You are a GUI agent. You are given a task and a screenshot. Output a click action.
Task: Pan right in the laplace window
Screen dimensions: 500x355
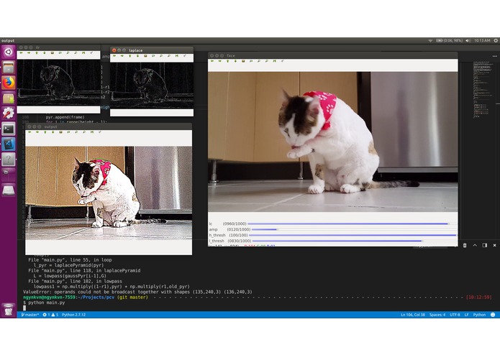click(122, 56)
